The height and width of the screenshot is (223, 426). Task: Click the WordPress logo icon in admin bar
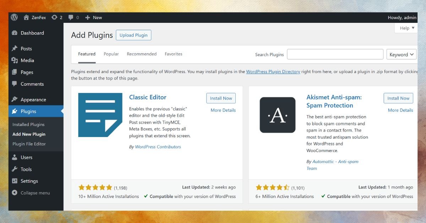coord(14,17)
